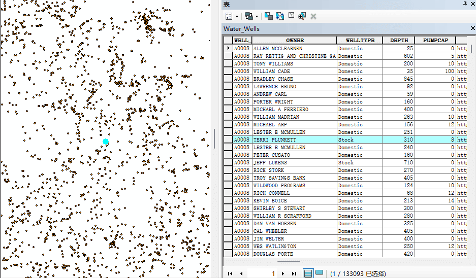Click owner cell WILDWOOD PROGRAMS
Viewport: 476px width, 278px height.
pyautogui.click(x=295, y=185)
